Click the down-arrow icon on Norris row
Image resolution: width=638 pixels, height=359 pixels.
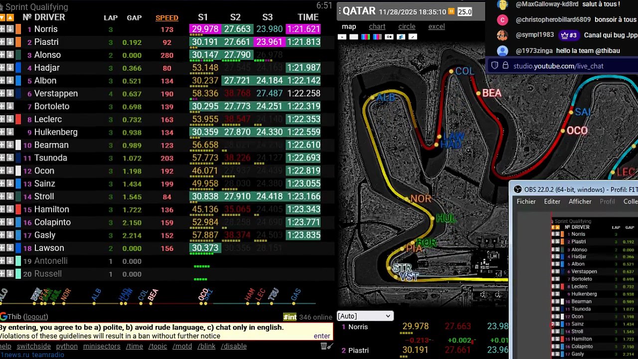point(10,29)
